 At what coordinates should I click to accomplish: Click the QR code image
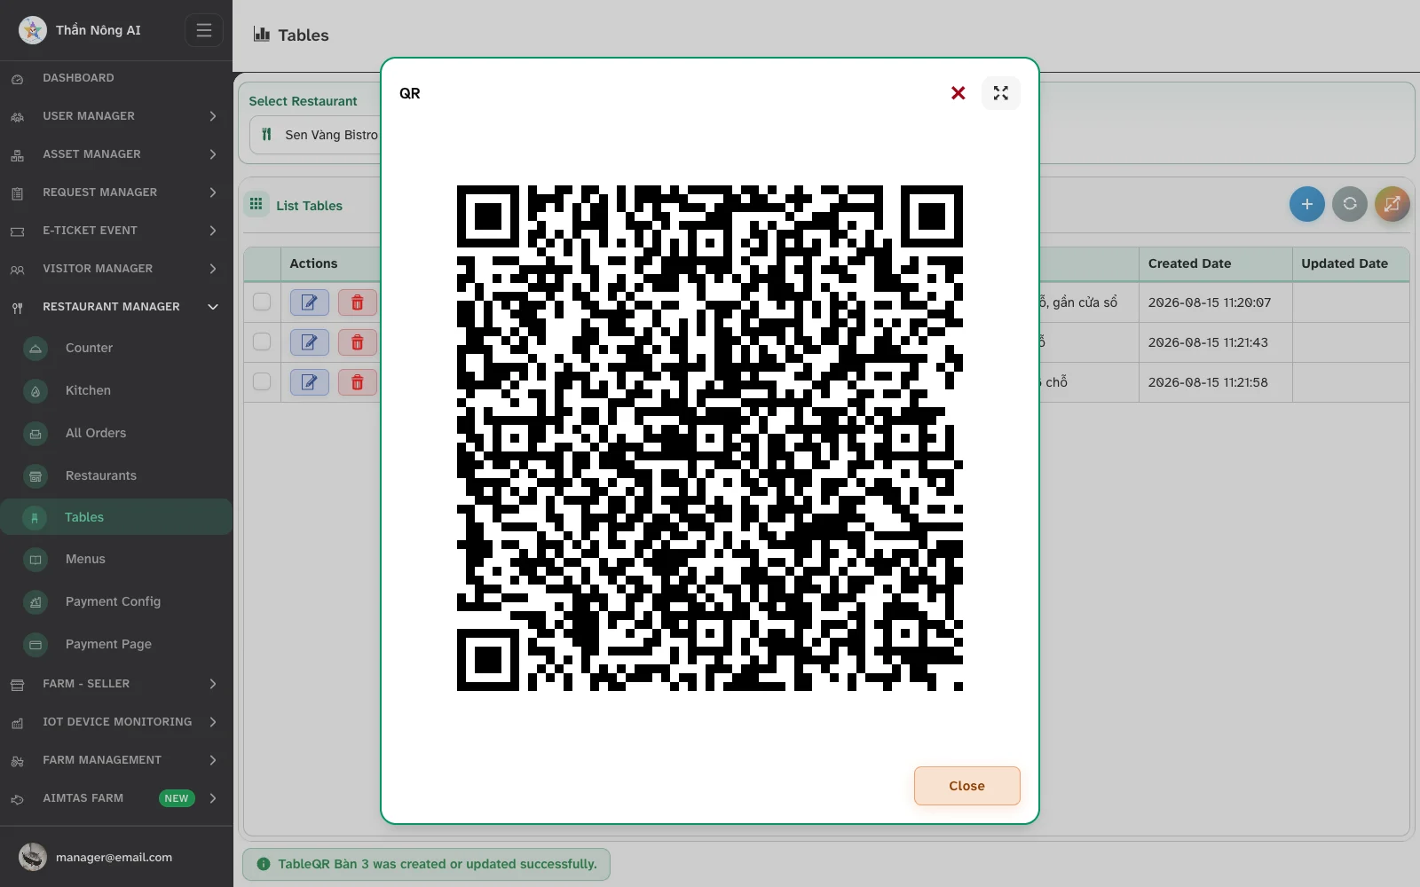710,438
